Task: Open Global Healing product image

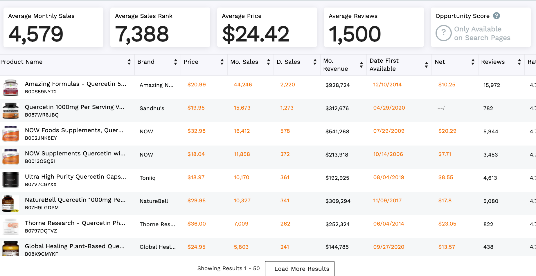Action: click(x=11, y=248)
